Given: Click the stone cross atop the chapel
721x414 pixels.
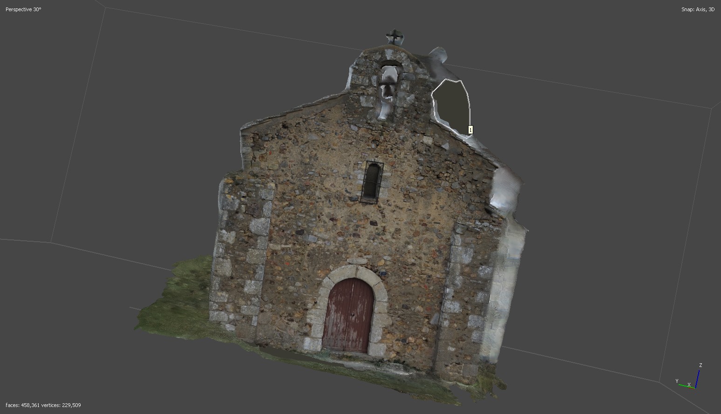Looking at the screenshot, I should (x=395, y=36).
